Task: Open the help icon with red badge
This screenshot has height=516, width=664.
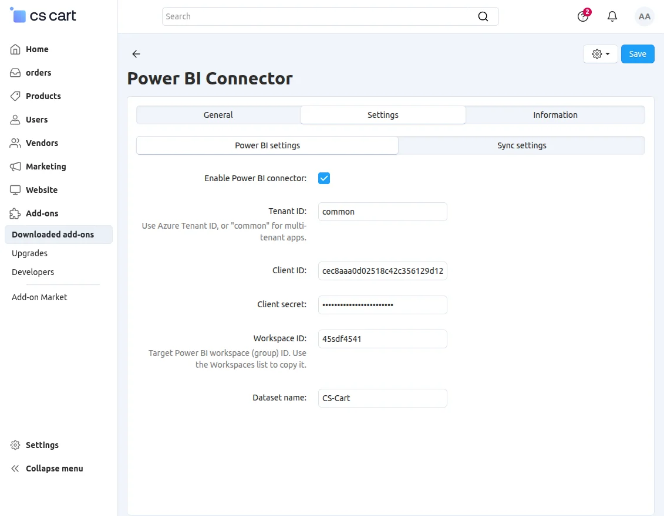Action: click(583, 16)
